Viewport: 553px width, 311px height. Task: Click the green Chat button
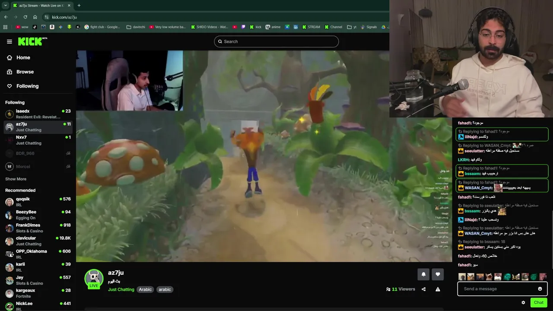point(539,302)
